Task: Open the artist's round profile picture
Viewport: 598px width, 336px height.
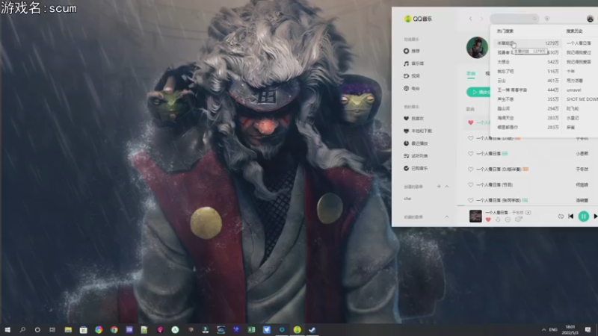Action: coord(477,48)
